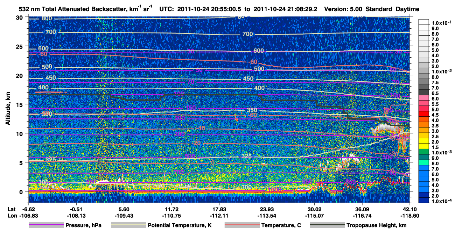This screenshot has height=233, width=455.
Task: Click the '1000' pressure contour label
Action: point(274,190)
